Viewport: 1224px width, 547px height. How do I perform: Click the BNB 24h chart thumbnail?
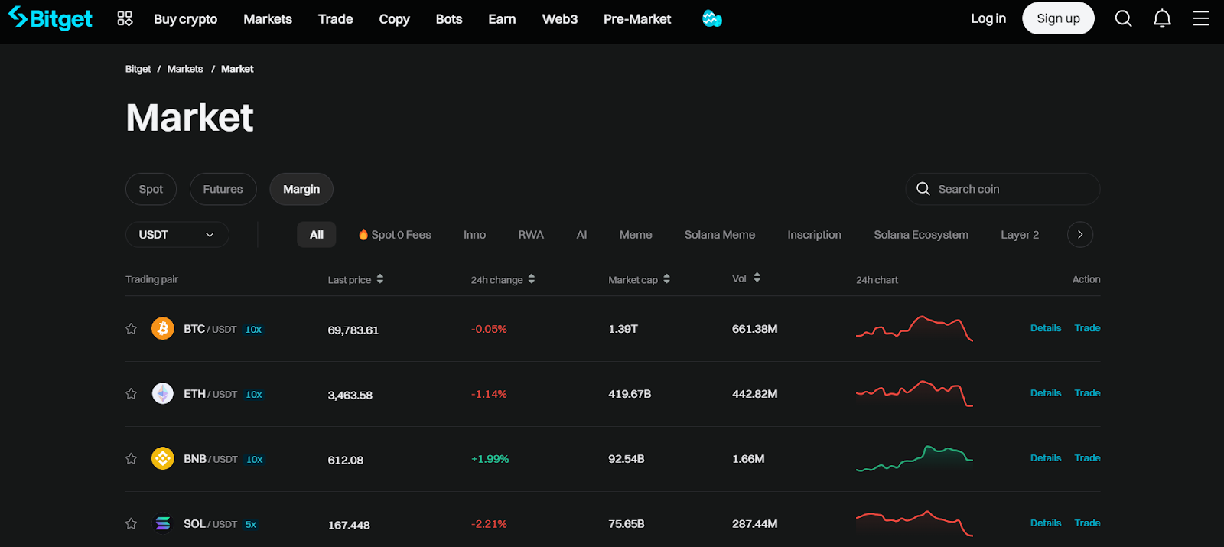914,458
